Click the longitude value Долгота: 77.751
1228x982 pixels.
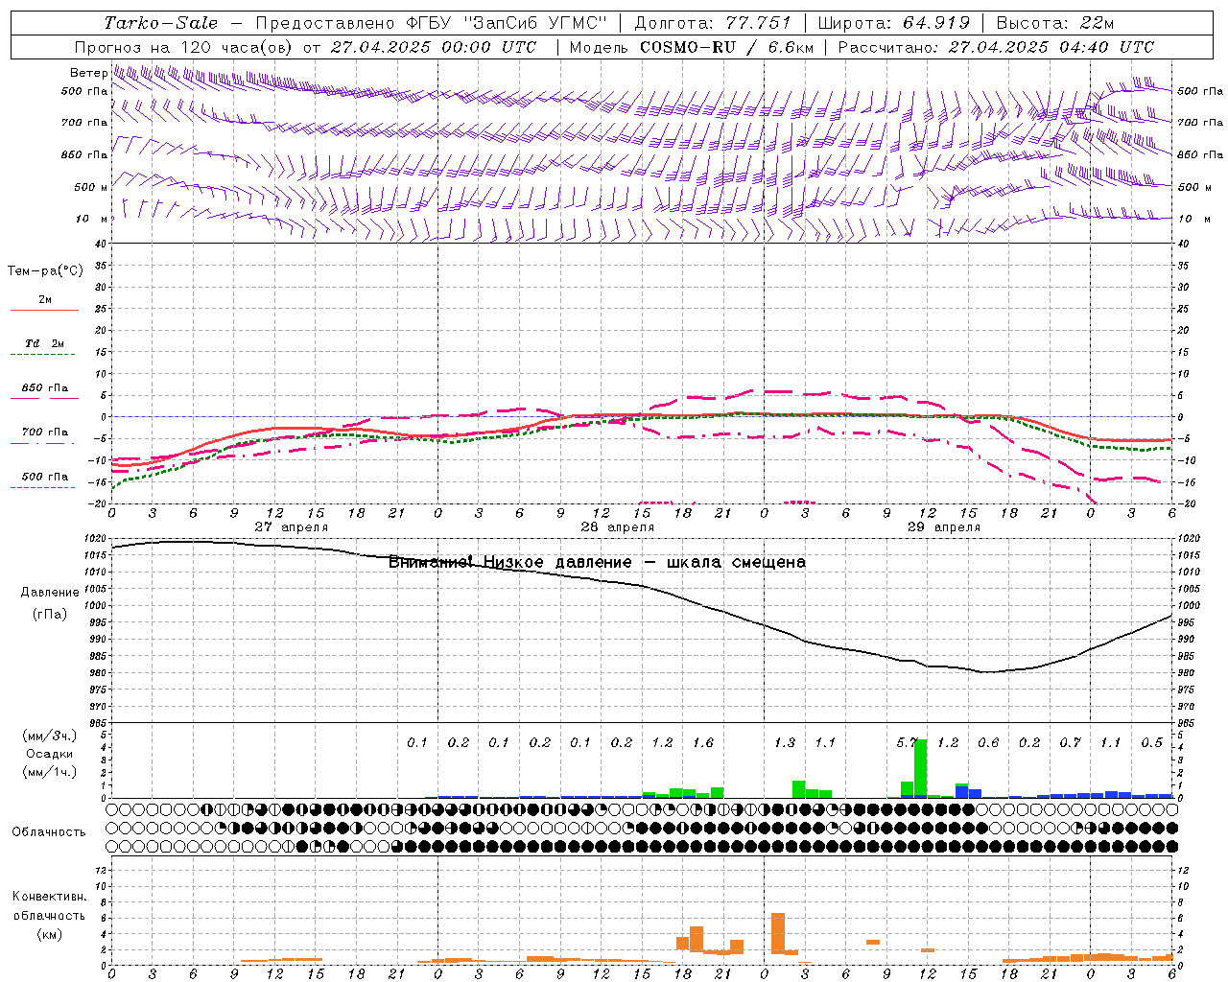click(713, 23)
